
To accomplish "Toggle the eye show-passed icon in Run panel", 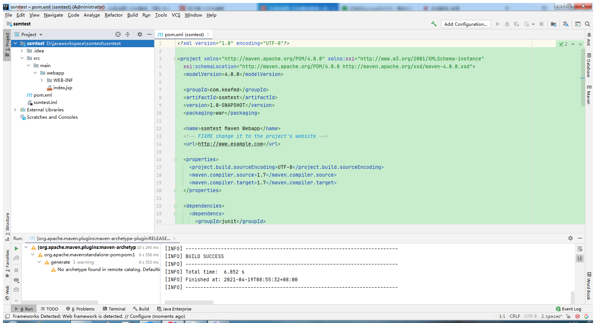I will coord(16,280).
